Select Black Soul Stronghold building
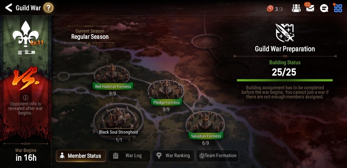347x168 pixels. tap(118, 121)
